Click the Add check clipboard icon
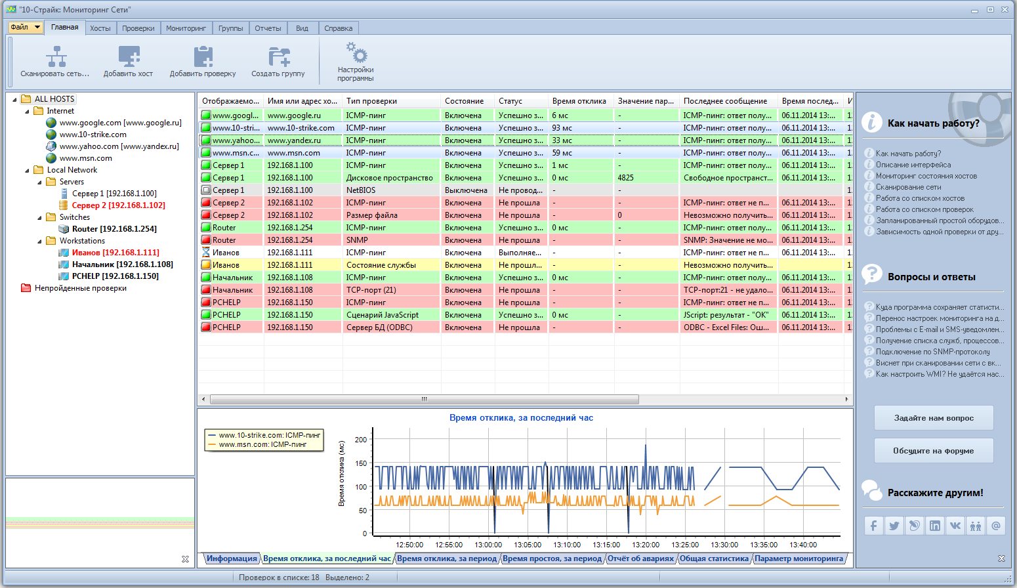1017x588 pixels. coord(203,57)
